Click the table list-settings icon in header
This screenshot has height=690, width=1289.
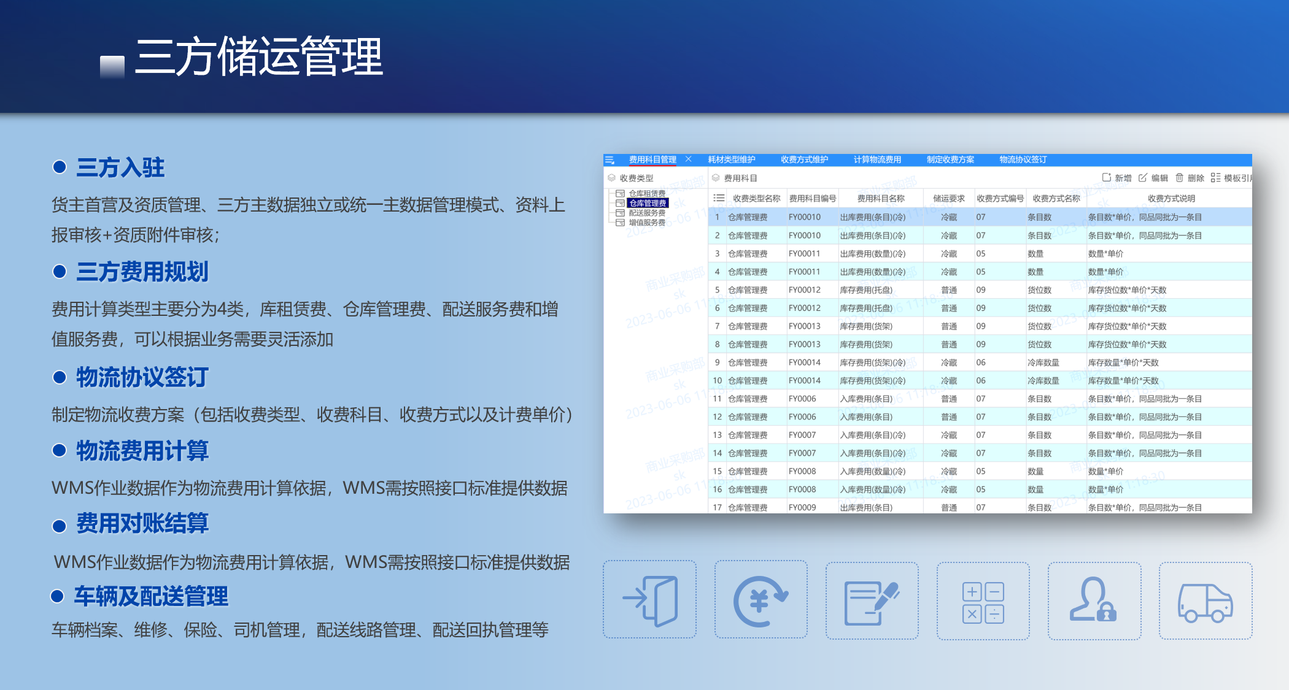(719, 198)
